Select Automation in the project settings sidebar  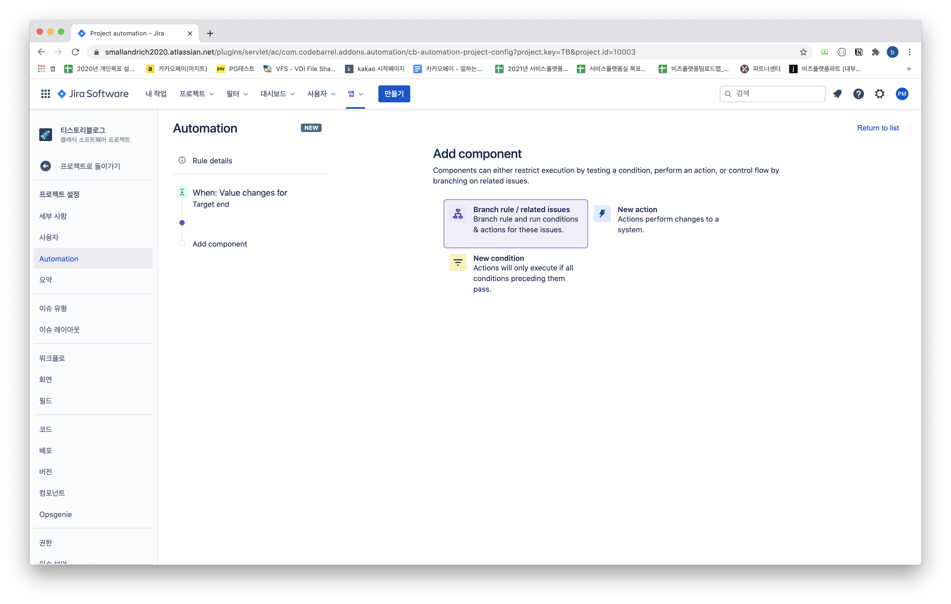pos(59,259)
